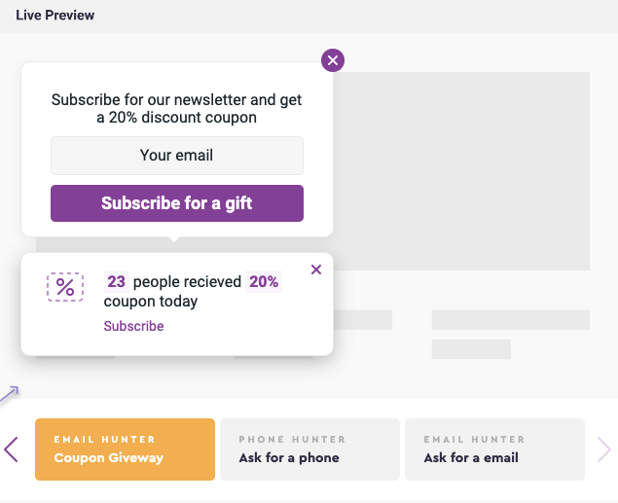Click the 20% highlighted badge in notification
The image size is (618, 503).
tap(264, 281)
